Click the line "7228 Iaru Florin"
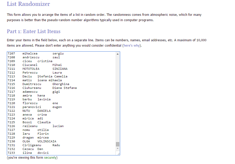 tap(28, 134)
